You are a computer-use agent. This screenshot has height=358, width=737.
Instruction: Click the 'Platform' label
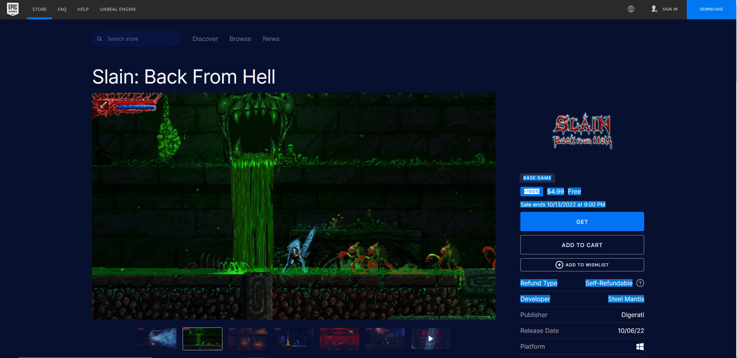coord(533,346)
